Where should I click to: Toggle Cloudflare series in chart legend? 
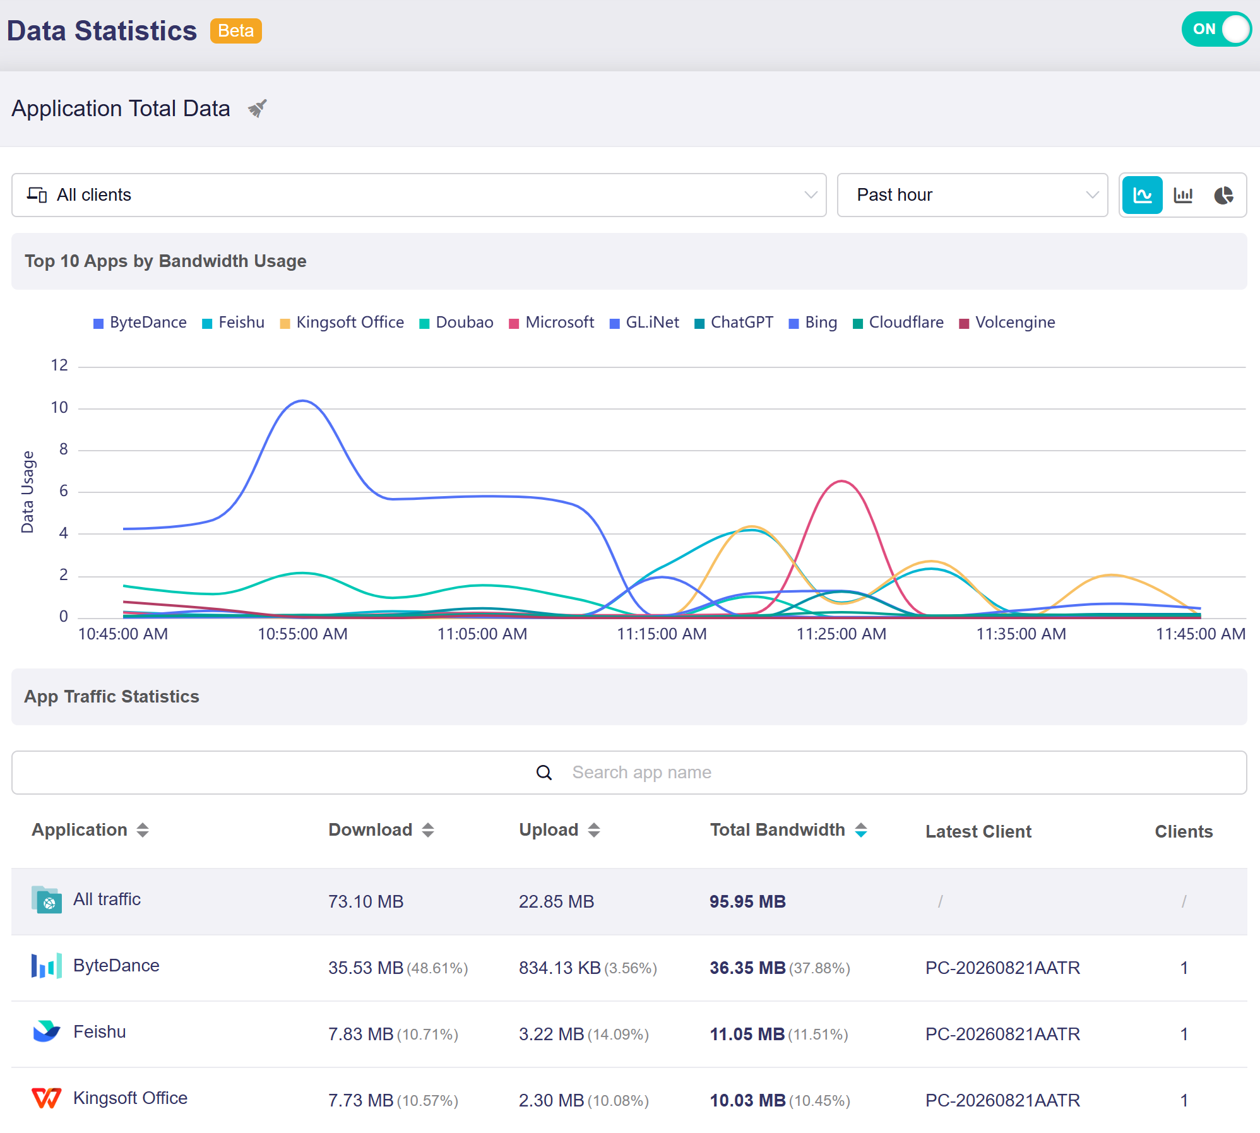coord(898,323)
